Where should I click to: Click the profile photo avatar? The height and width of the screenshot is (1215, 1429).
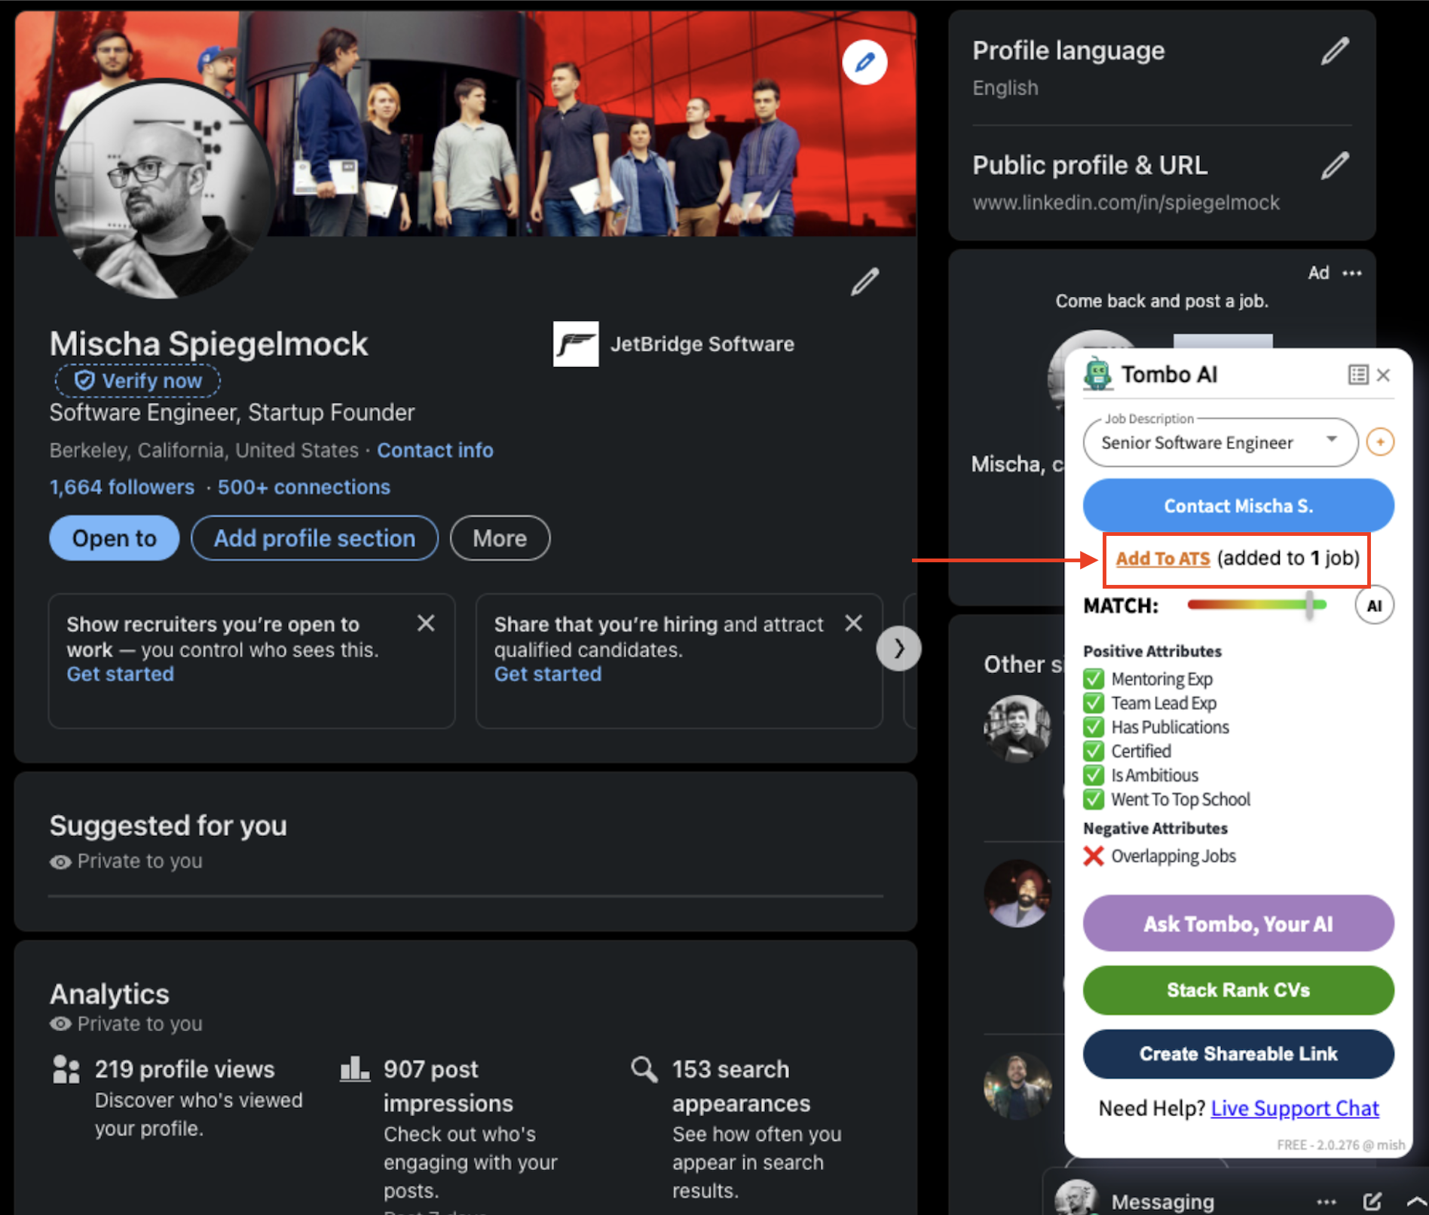pyautogui.click(x=163, y=190)
